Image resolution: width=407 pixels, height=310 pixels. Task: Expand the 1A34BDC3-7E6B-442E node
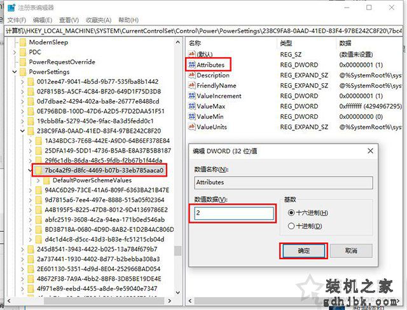[x=31, y=141]
